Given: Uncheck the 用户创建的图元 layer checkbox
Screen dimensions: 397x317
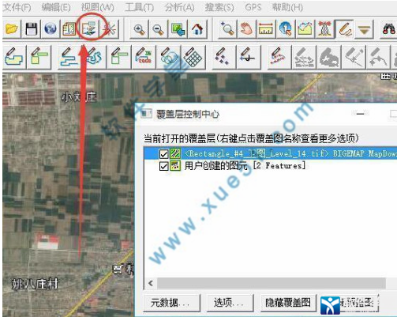Looking at the screenshot, I should click(x=163, y=166).
